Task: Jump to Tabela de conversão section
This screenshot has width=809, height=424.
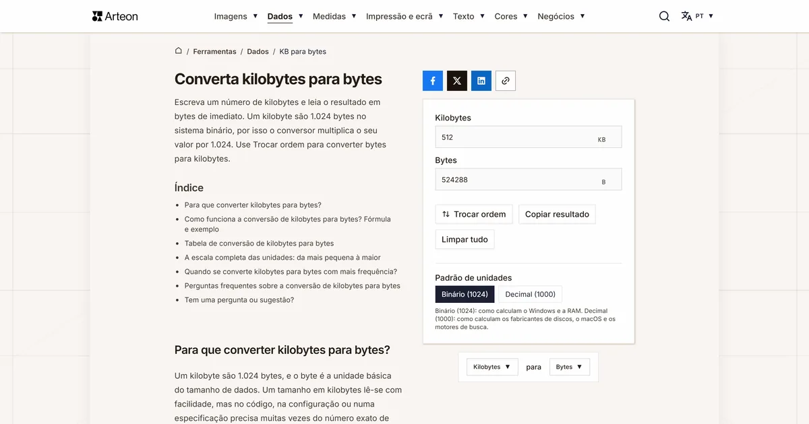Action: [259, 243]
